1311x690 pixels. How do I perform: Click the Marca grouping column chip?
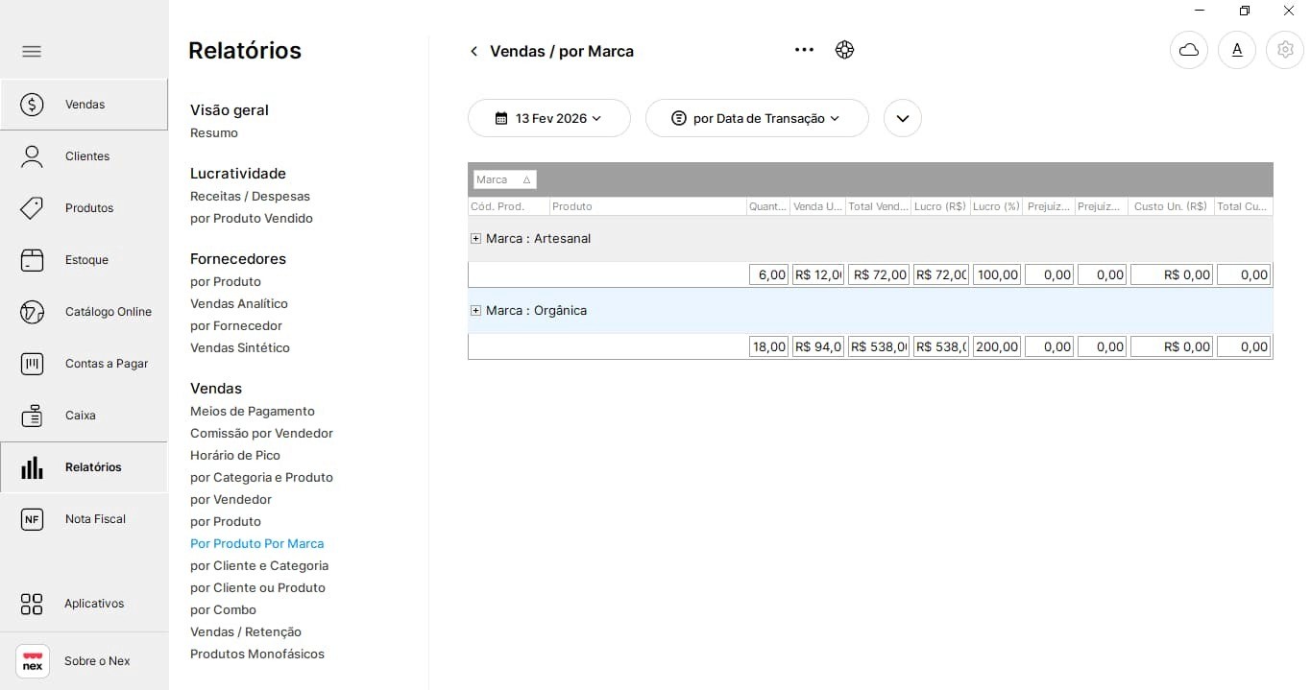[504, 179]
